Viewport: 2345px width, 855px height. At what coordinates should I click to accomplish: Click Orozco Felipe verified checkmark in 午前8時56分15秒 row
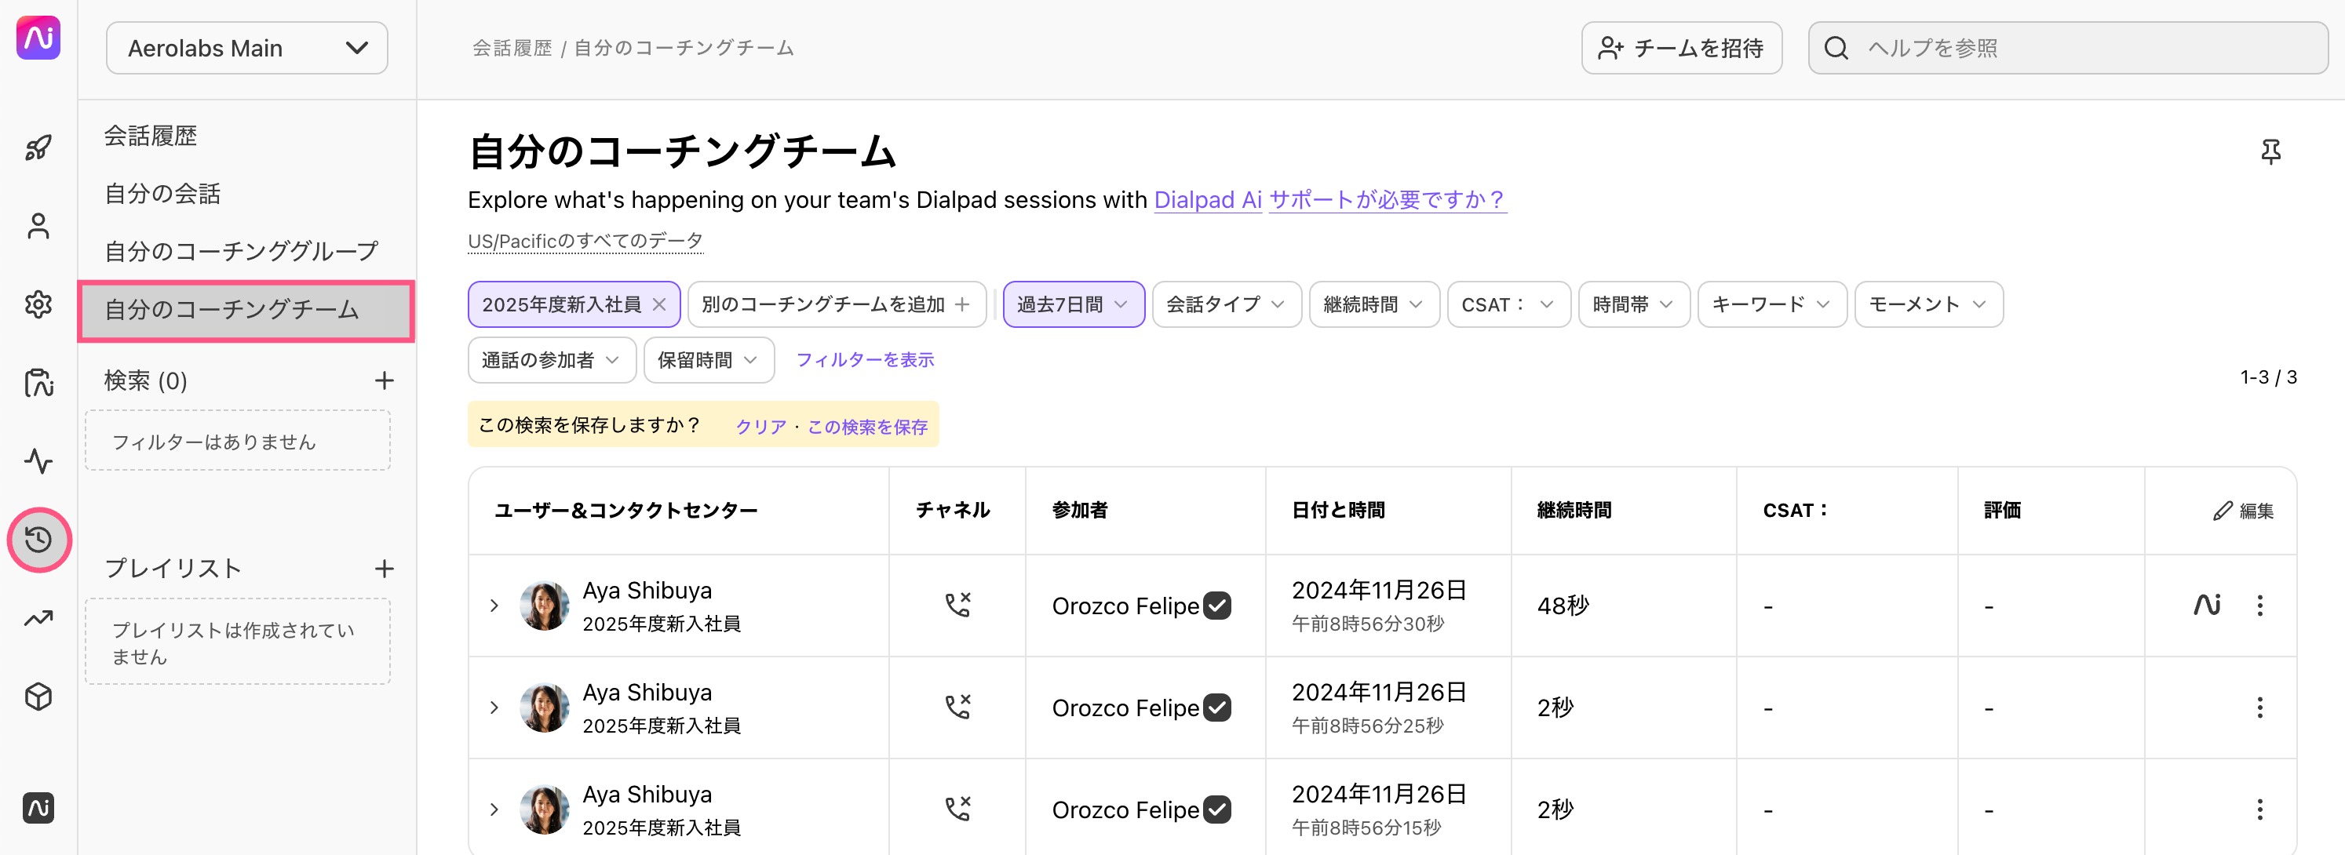point(1217,809)
